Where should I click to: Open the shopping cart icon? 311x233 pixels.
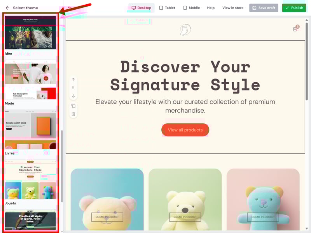(x=295, y=29)
